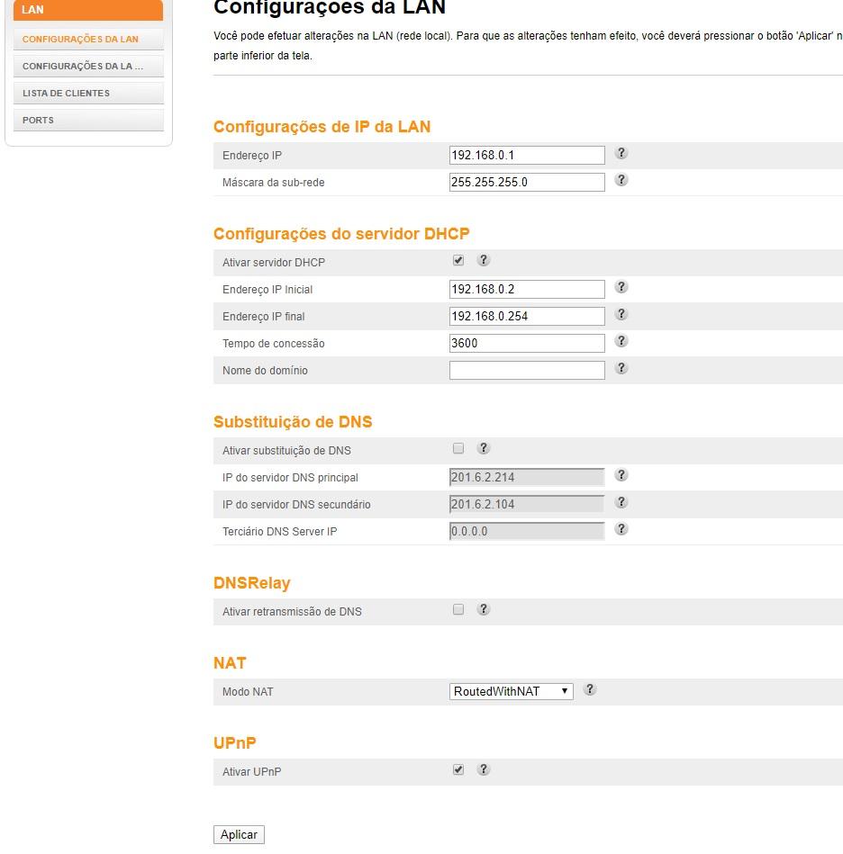Screen dimensions: 843x854
Task: Focus the Máscara da sub-rede field
Action: (527, 182)
